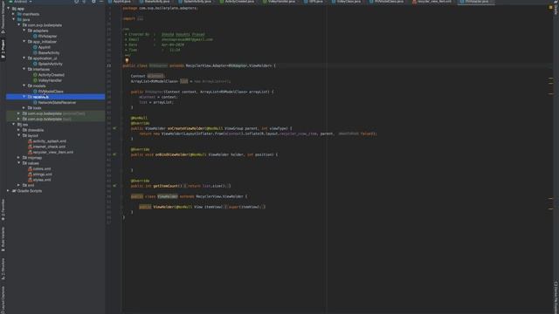Toggle the Favorites tool window side tab
The height and width of the screenshot is (314, 559).
(3, 209)
